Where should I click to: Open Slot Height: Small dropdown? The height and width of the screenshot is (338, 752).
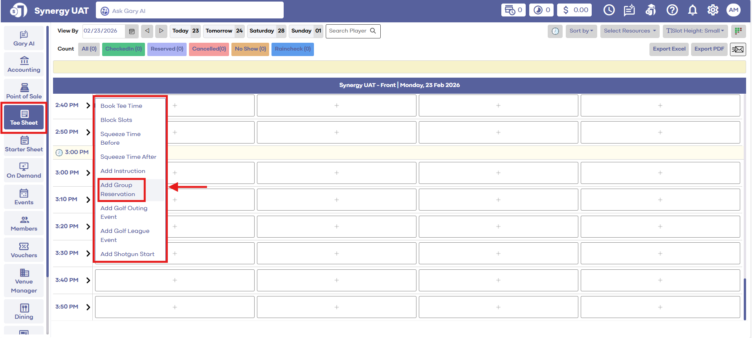tap(695, 31)
